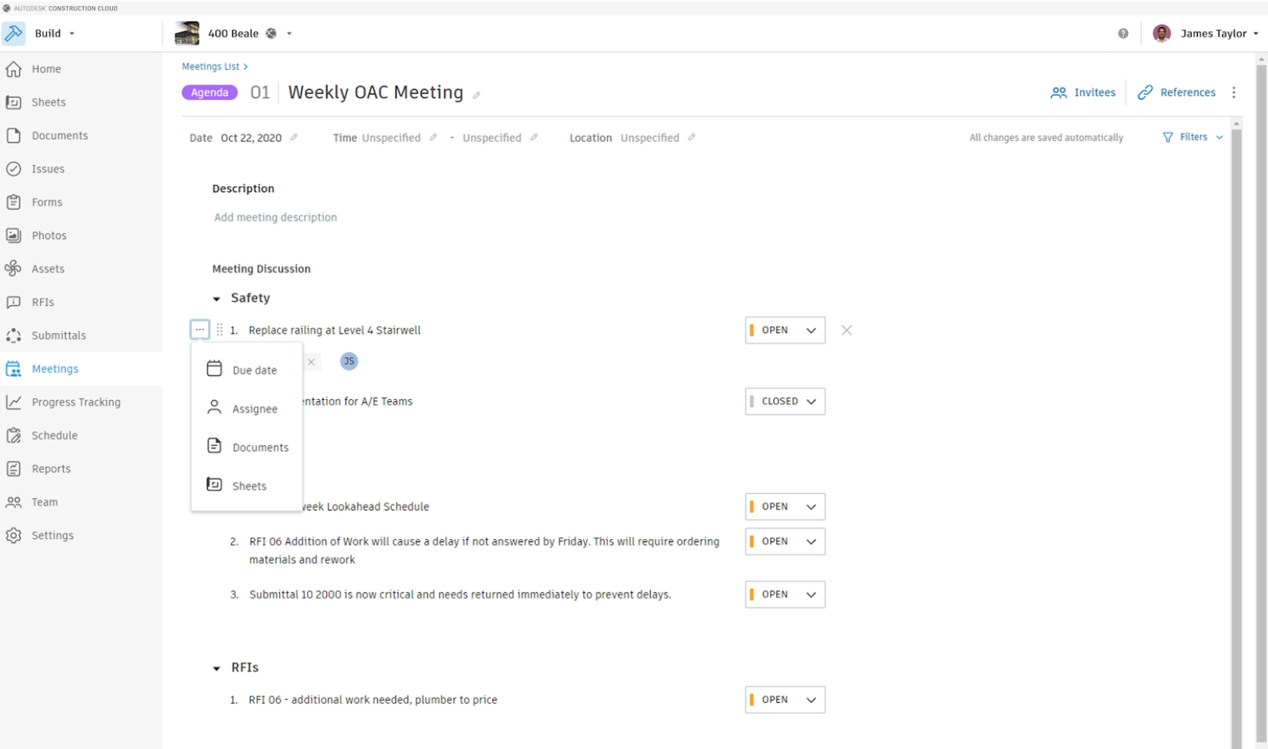This screenshot has width=1268, height=749.
Task: Open the CLOSED status dropdown
Action: (x=785, y=401)
